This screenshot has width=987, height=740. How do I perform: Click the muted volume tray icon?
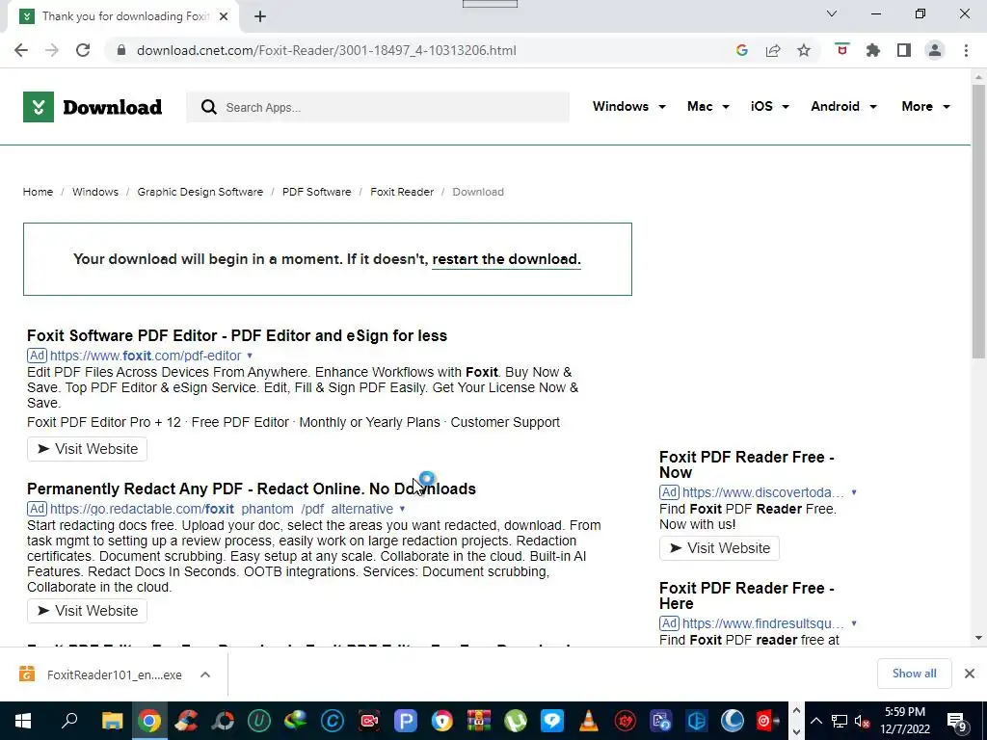pyautogui.click(x=862, y=721)
